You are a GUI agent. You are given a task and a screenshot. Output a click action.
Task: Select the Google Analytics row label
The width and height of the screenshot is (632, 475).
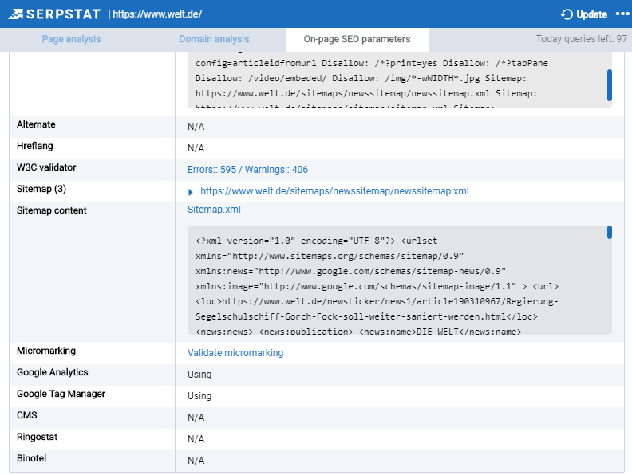point(53,372)
